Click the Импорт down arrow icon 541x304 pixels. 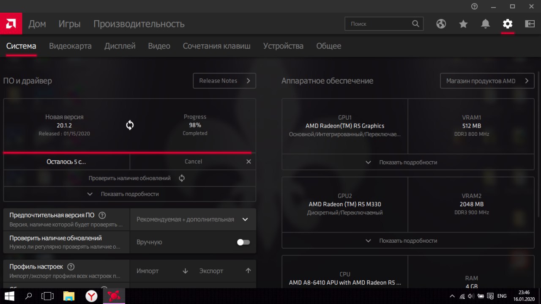[x=185, y=271]
